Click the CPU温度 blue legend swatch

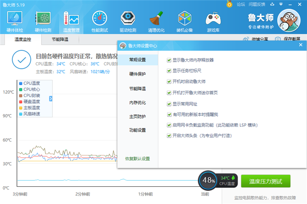(x=20, y=83)
